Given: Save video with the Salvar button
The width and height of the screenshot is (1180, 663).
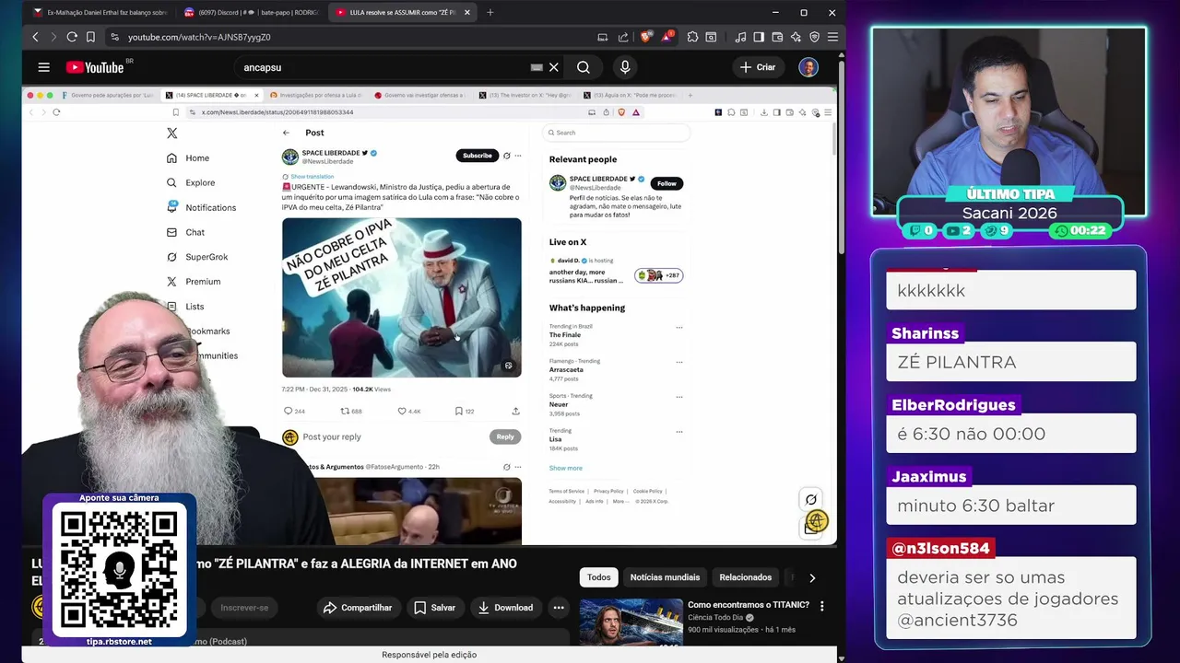Looking at the screenshot, I should pos(434,608).
